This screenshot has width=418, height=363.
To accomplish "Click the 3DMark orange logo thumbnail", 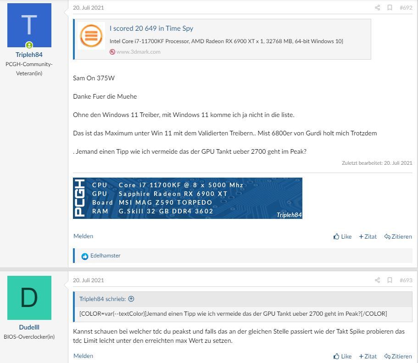I will [91, 35].
